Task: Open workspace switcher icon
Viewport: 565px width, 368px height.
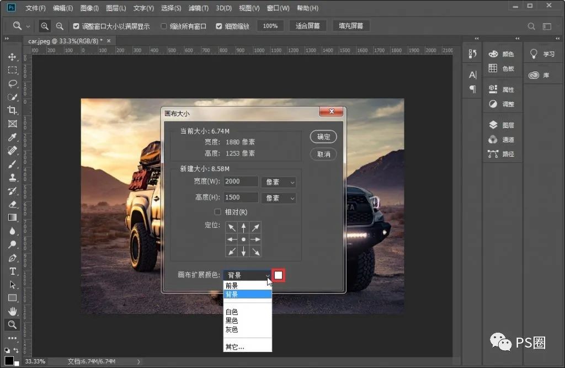Action: point(547,26)
